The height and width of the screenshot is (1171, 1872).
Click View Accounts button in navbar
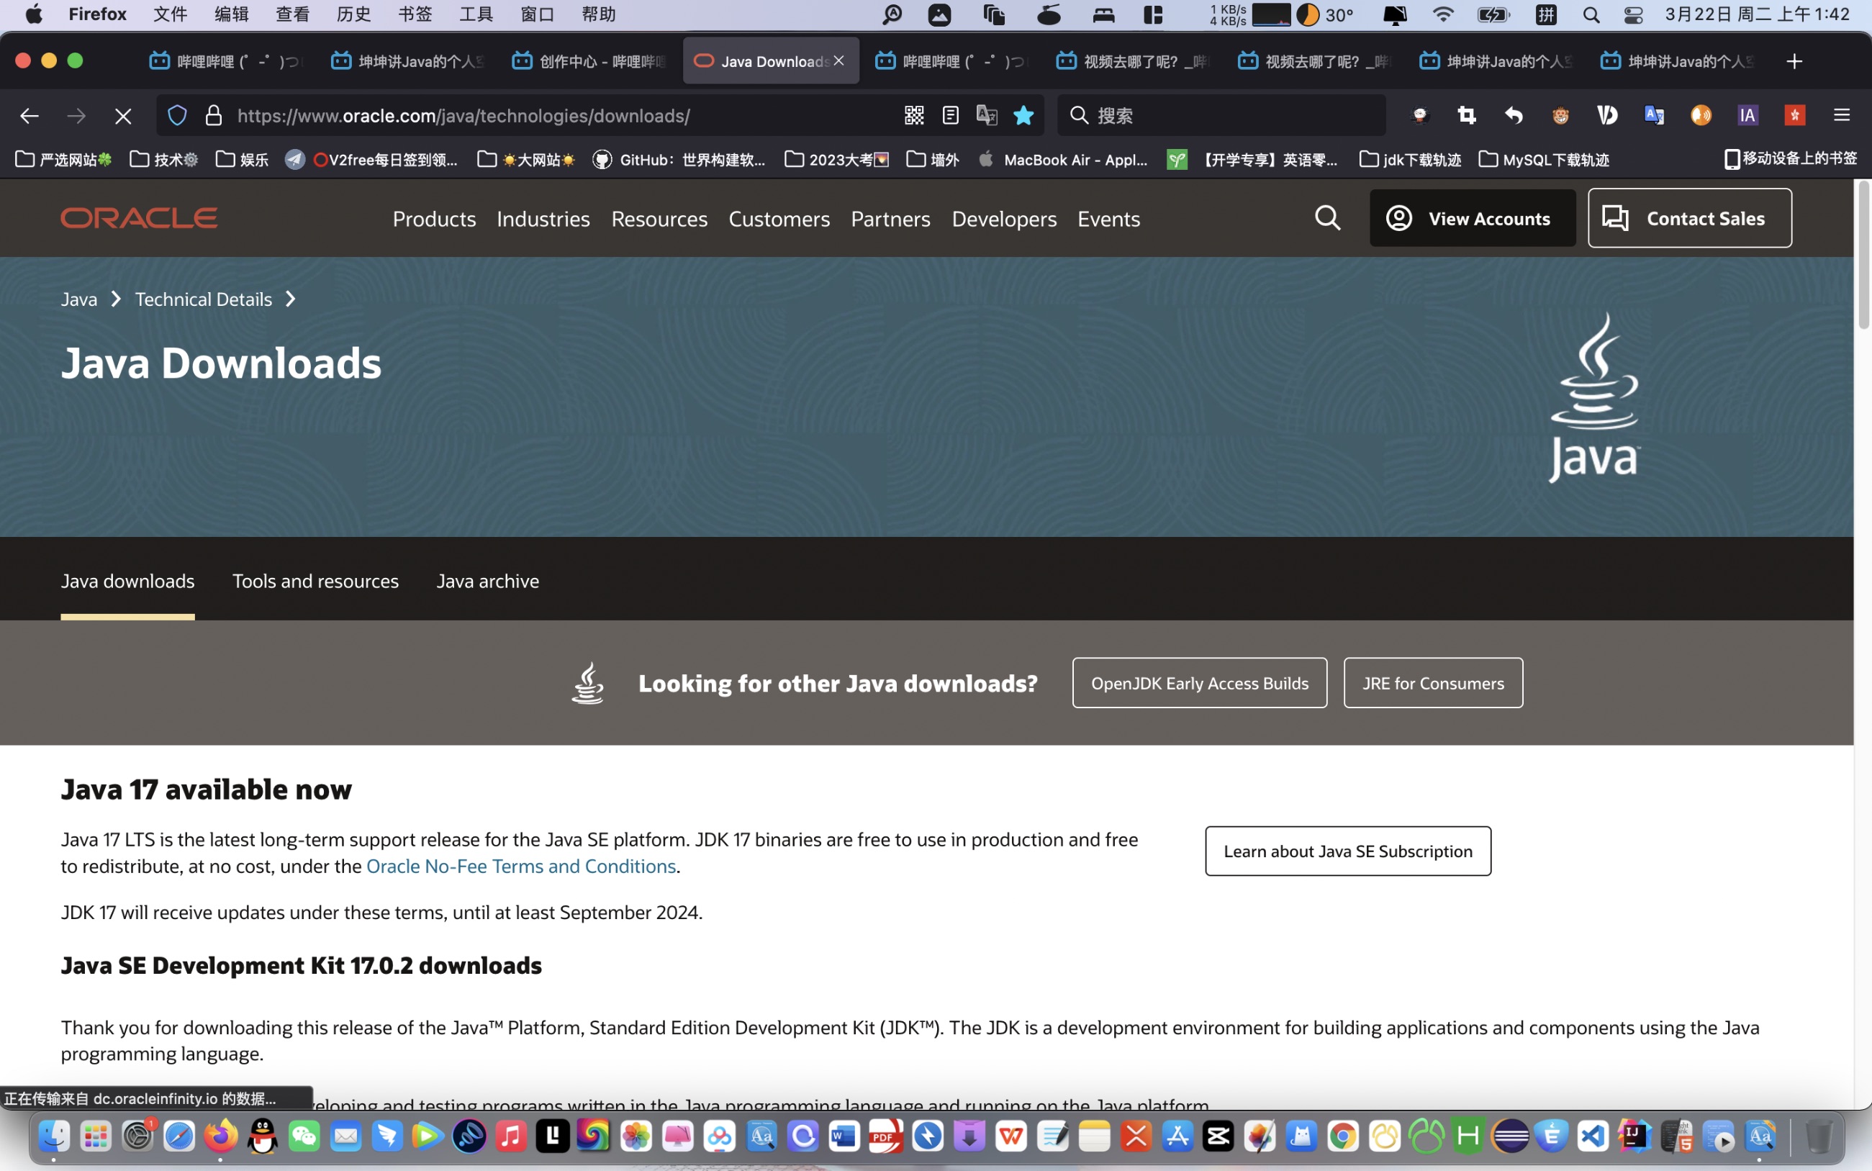coord(1469,219)
